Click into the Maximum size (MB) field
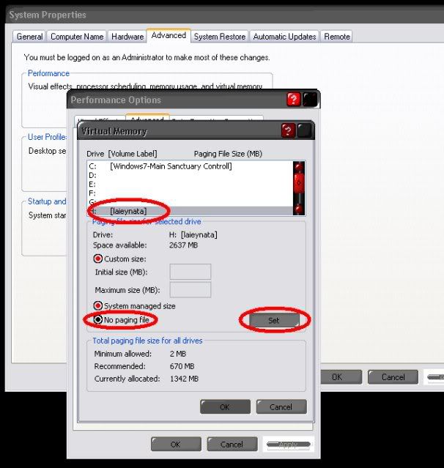Screen dimensions: 444x468 (190, 289)
